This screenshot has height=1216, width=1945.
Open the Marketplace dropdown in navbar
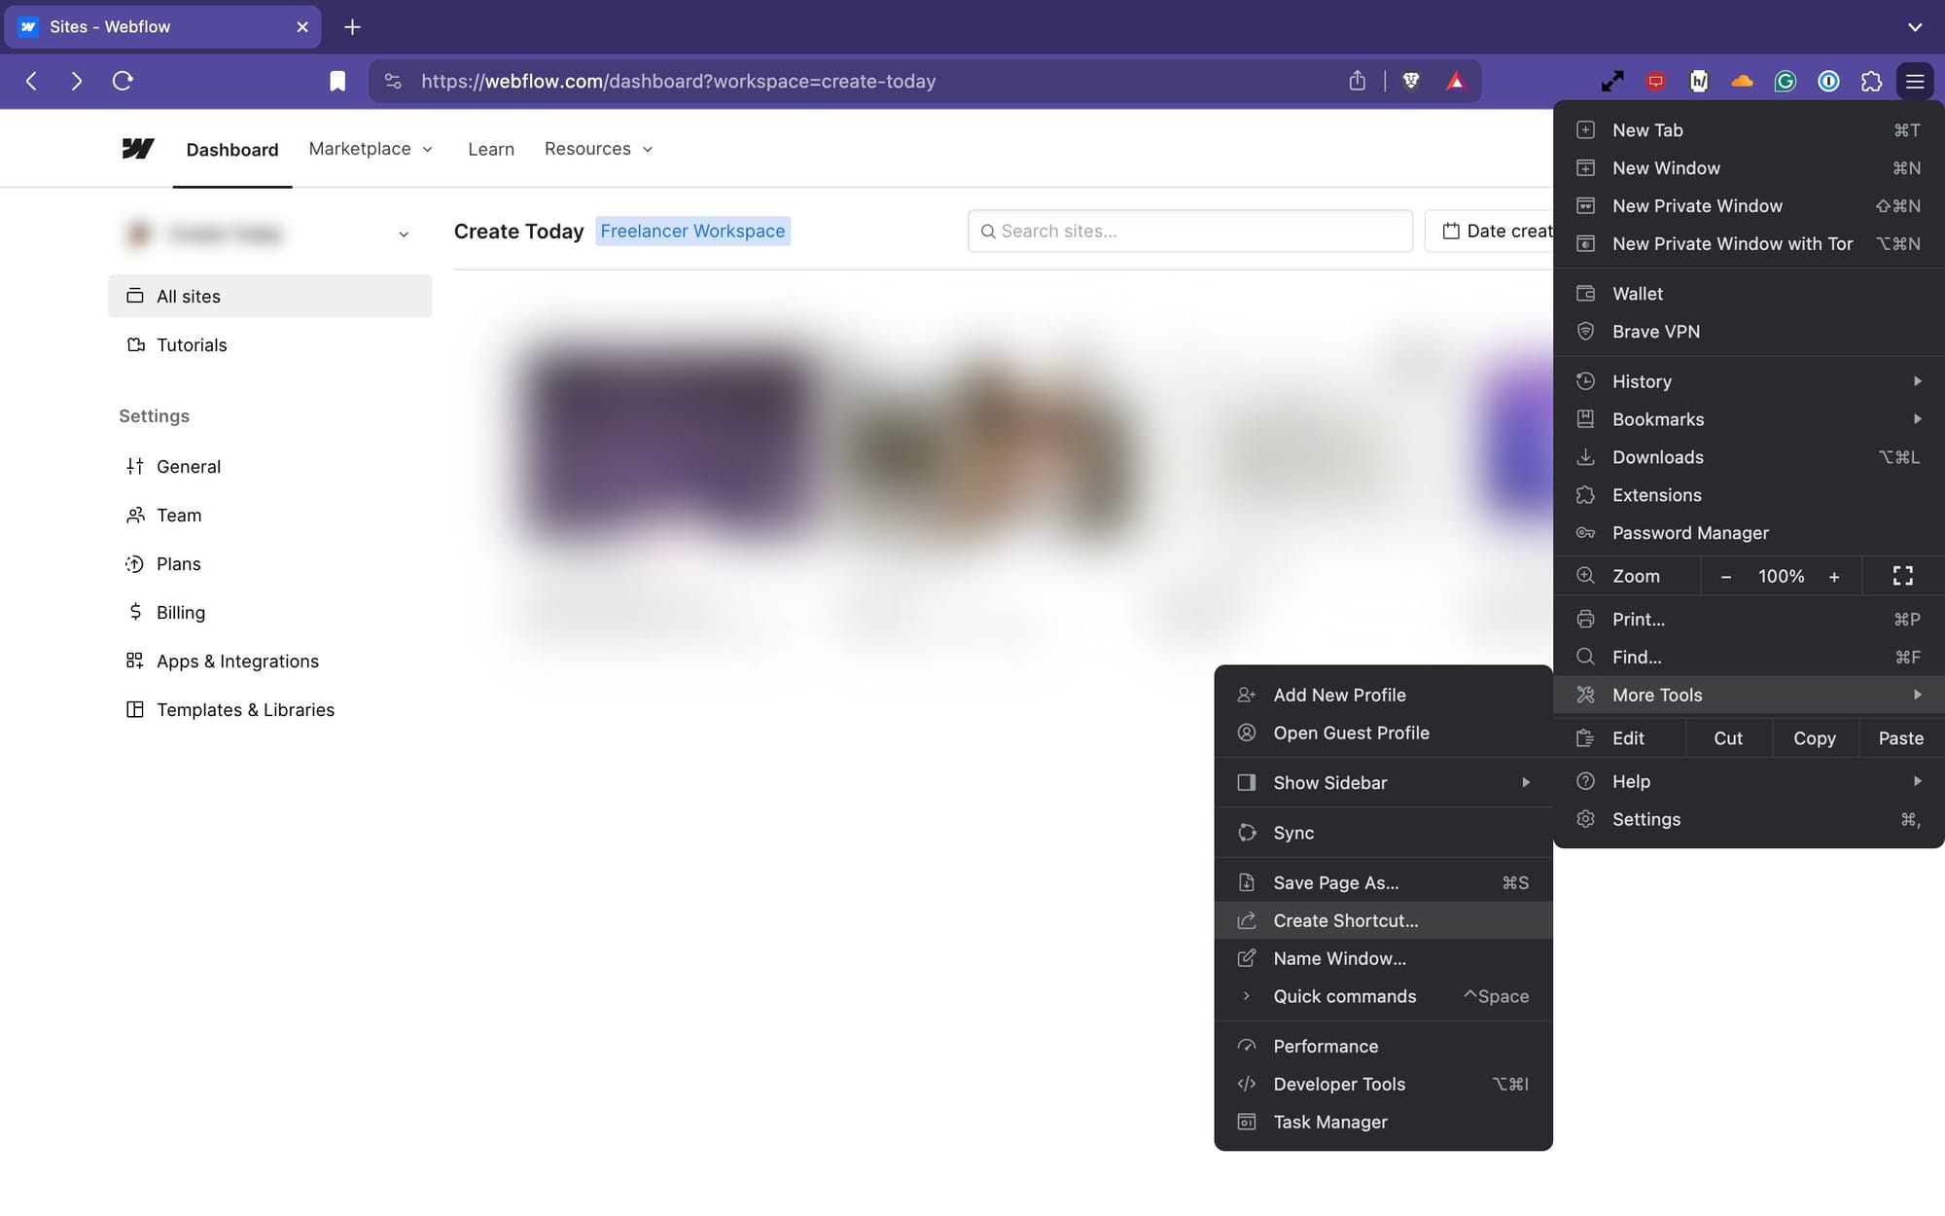click(x=371, y=148)
